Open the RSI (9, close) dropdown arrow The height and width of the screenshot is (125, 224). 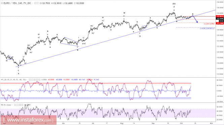pos(12,105)
